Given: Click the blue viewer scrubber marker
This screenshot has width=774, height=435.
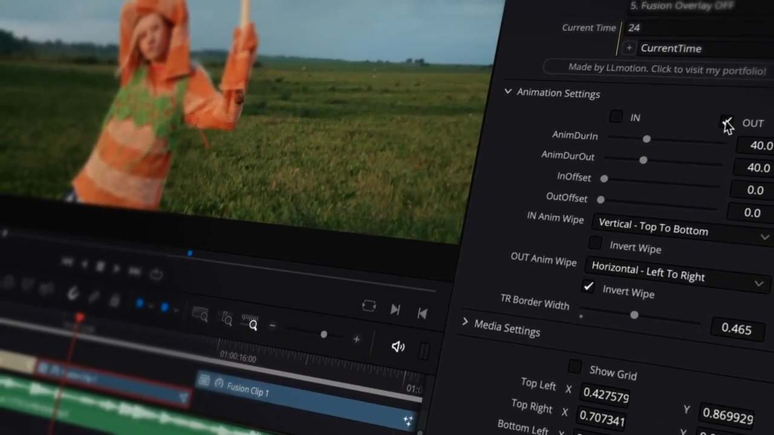Looking at the screenshot, I should 190,254.
